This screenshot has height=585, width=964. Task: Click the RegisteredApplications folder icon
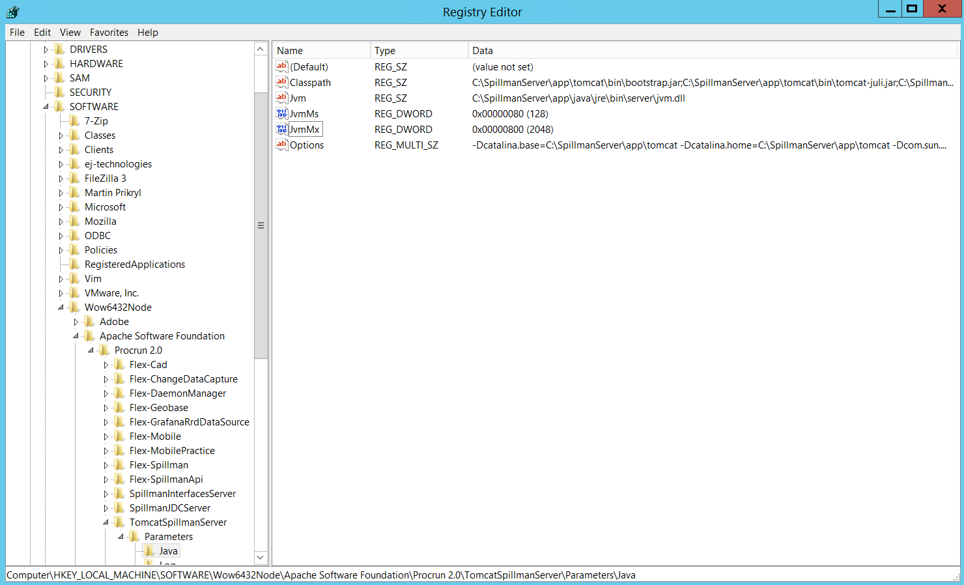click(75, 264)
